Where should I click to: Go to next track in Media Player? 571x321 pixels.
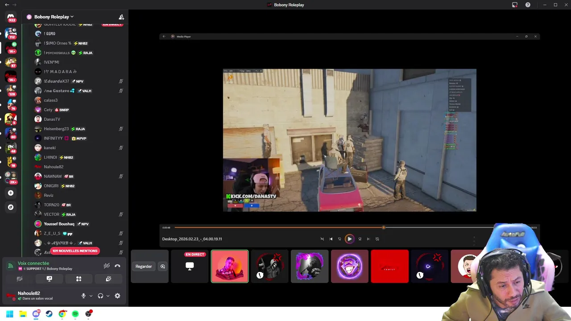click(x=368, y=239)
